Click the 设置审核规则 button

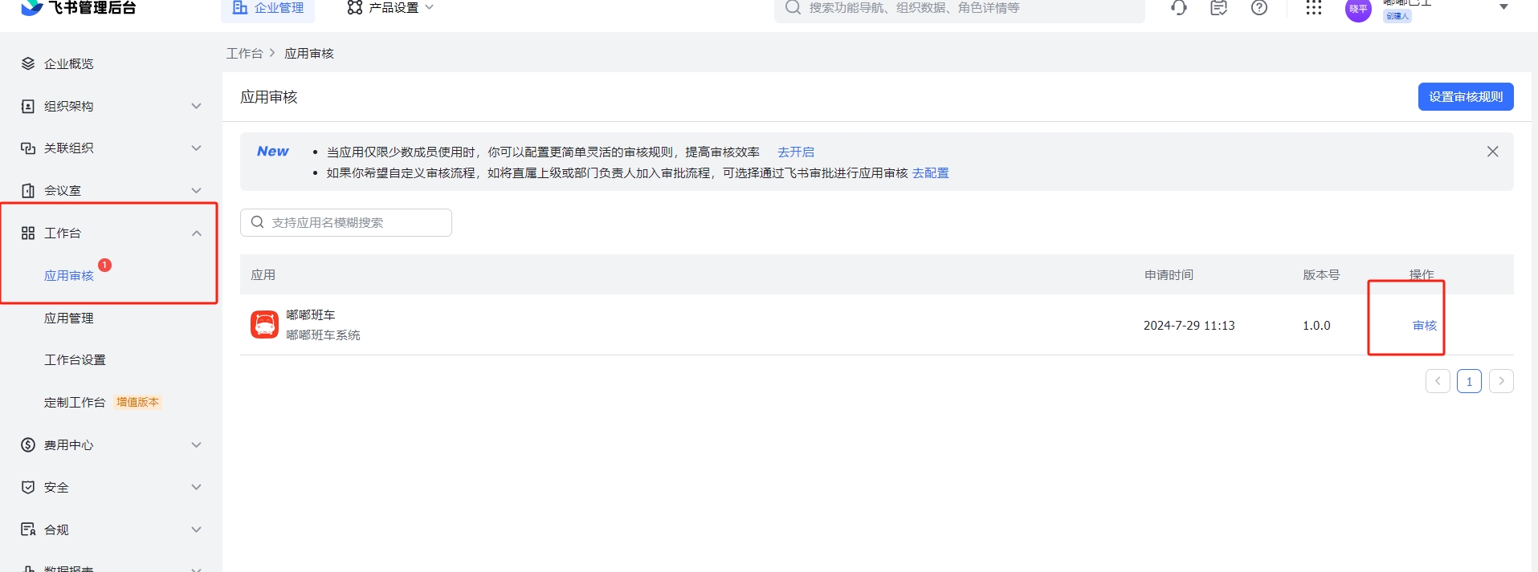point(1466,96)
